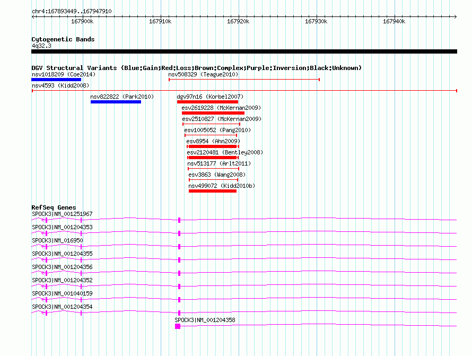The height and width of the screenshot is (356, 472).
Task: Click the nsv822822 (Park2010) blue bar
Action: tap(116, 102)
